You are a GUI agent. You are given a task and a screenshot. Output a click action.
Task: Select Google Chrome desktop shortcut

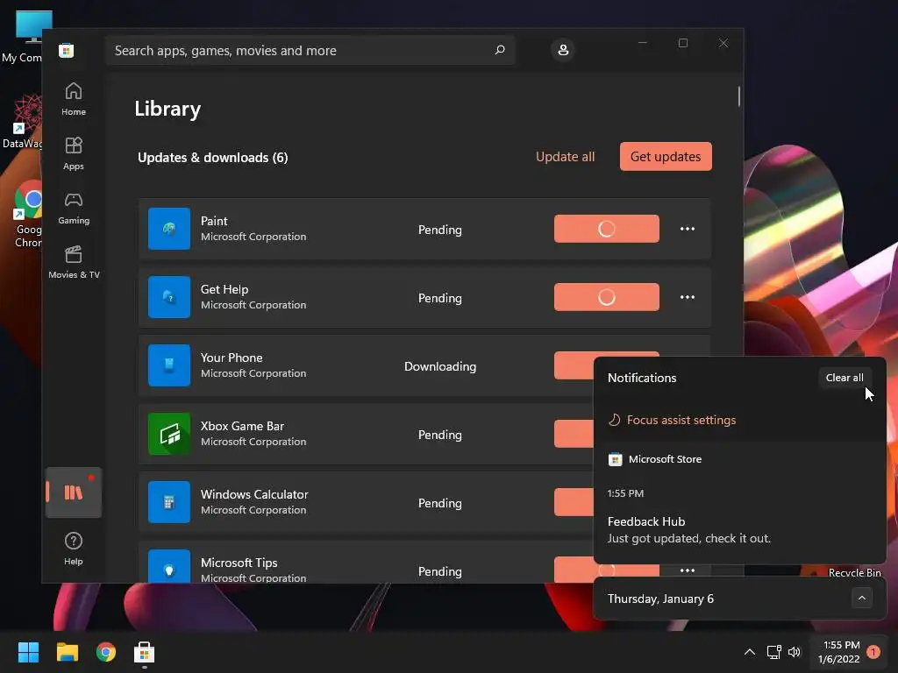(x=28, y=214)
